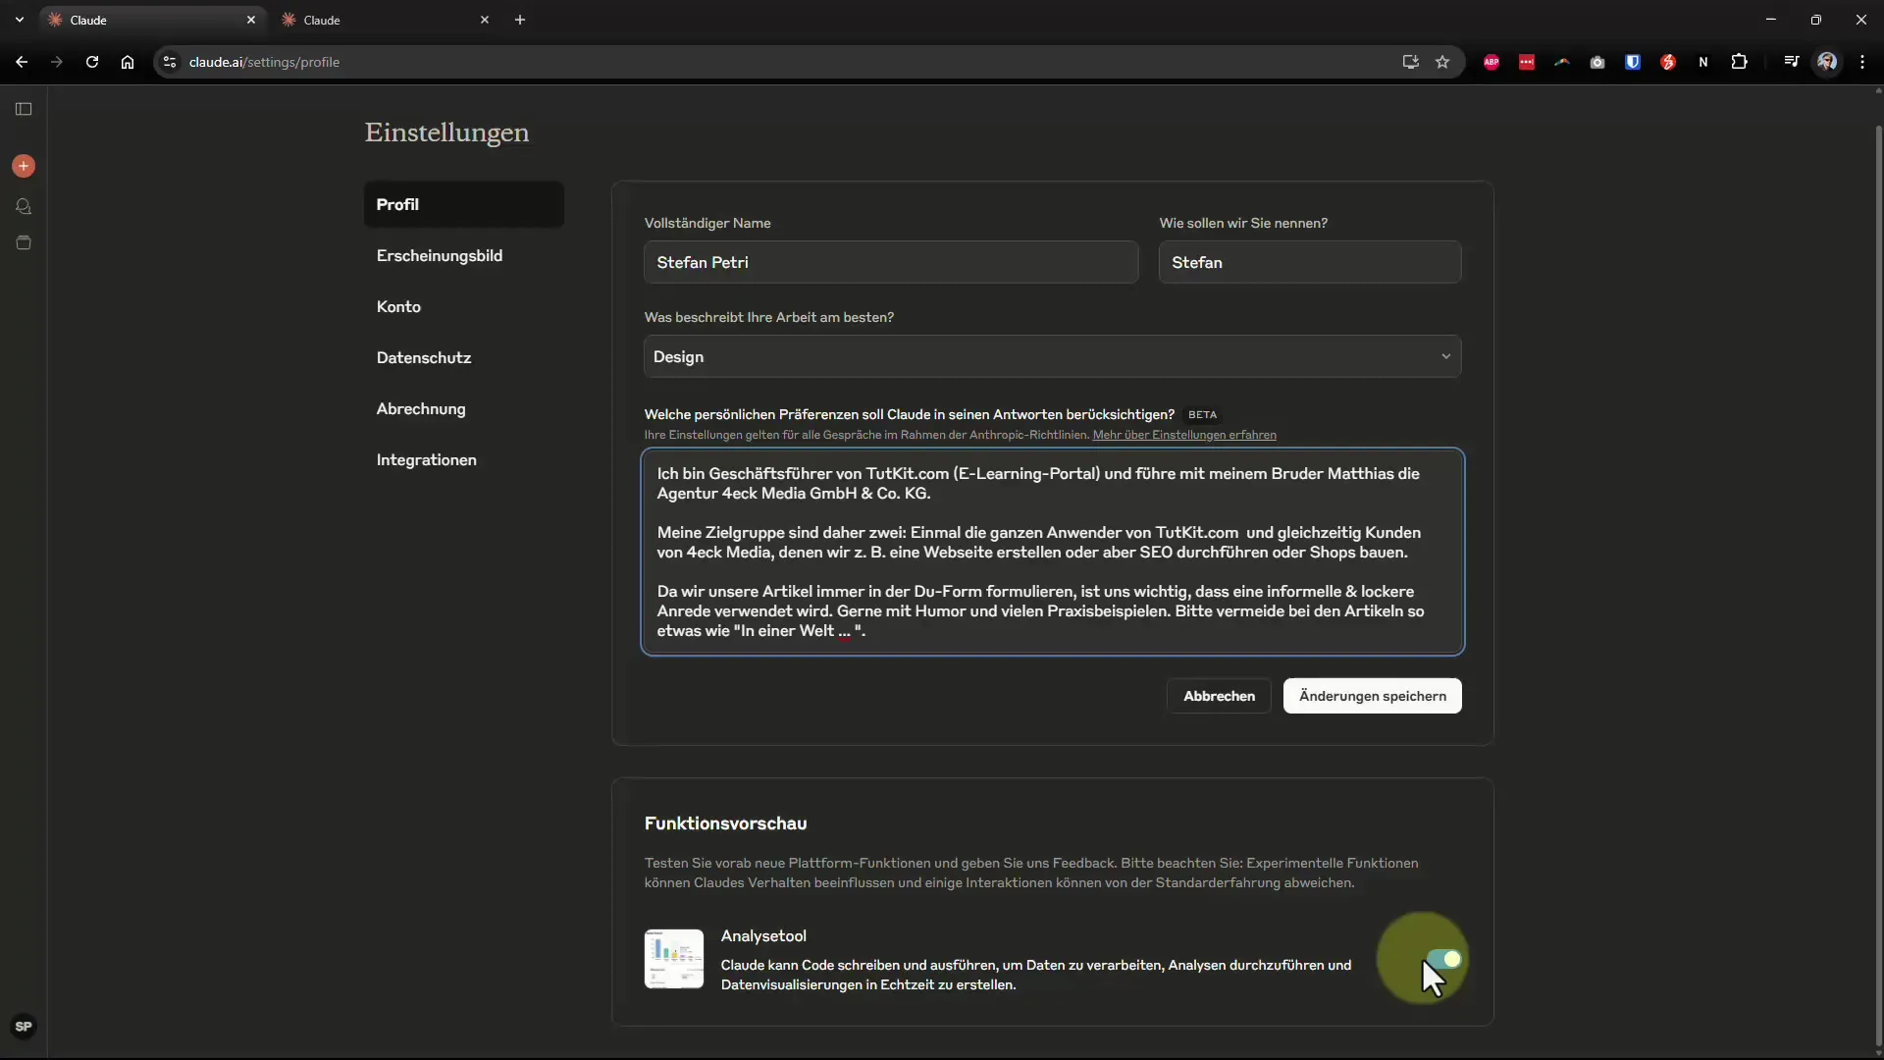Open the Integrationen settings section
The width and height of the screenshot is (1884, 1060).
pyautogui.click(x=464, y=459)
